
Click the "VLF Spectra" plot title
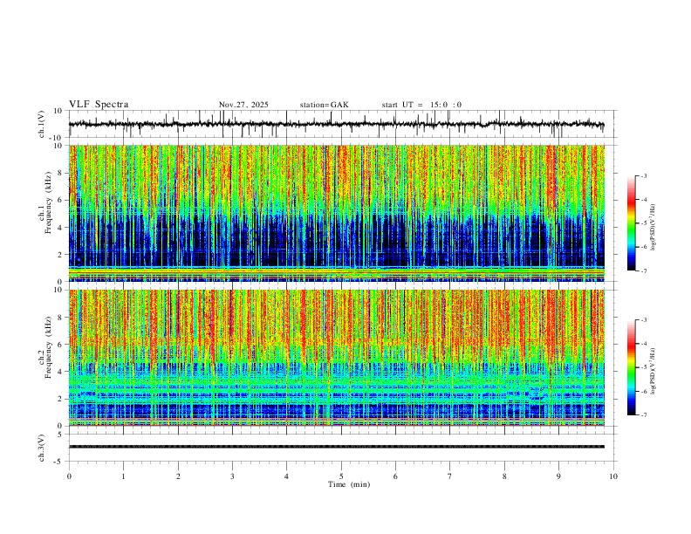pyautogui.click(x=99, y=105)
